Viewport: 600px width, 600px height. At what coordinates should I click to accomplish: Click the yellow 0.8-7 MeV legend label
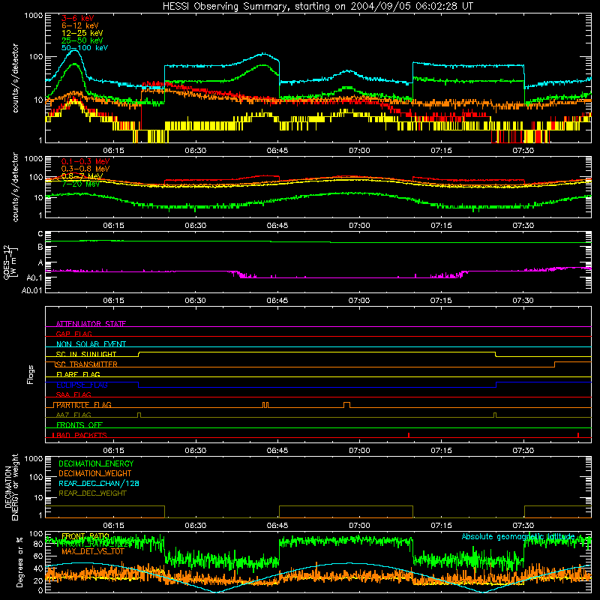(82, 176)
